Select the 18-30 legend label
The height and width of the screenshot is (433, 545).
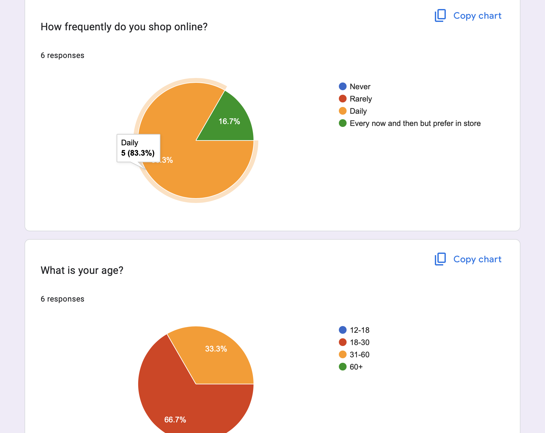[x=359, y=342]
